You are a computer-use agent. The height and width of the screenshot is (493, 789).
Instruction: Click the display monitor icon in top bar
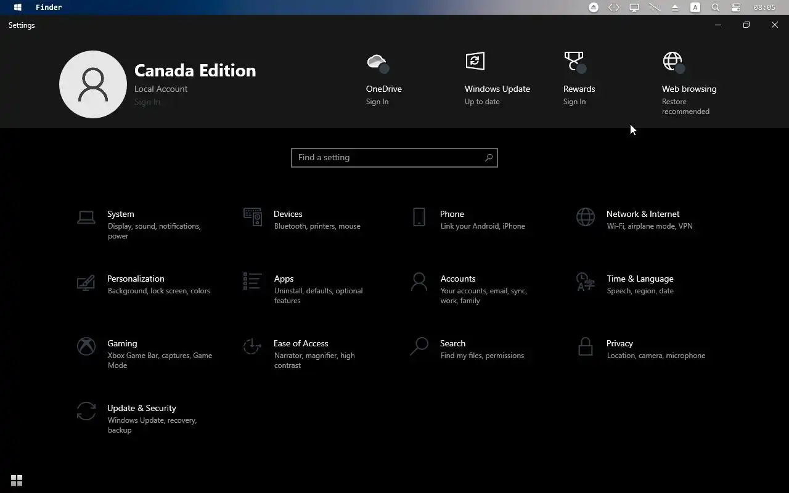634,7
